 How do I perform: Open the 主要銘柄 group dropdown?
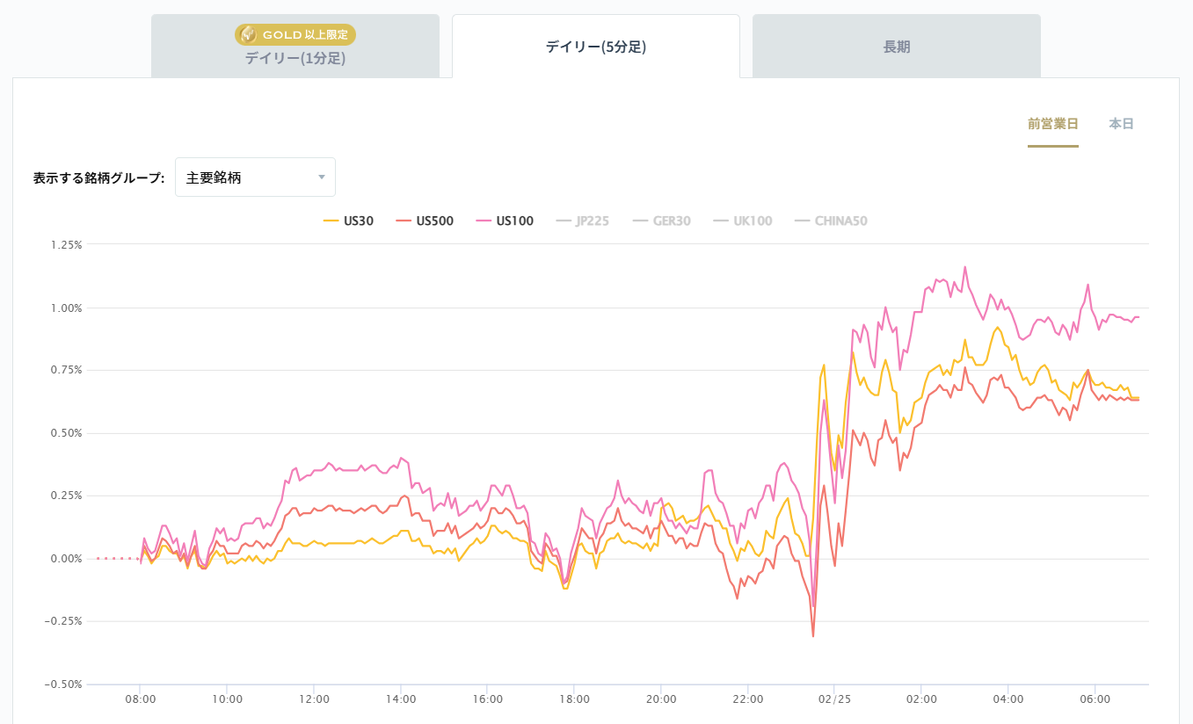(x=255, y=177)
